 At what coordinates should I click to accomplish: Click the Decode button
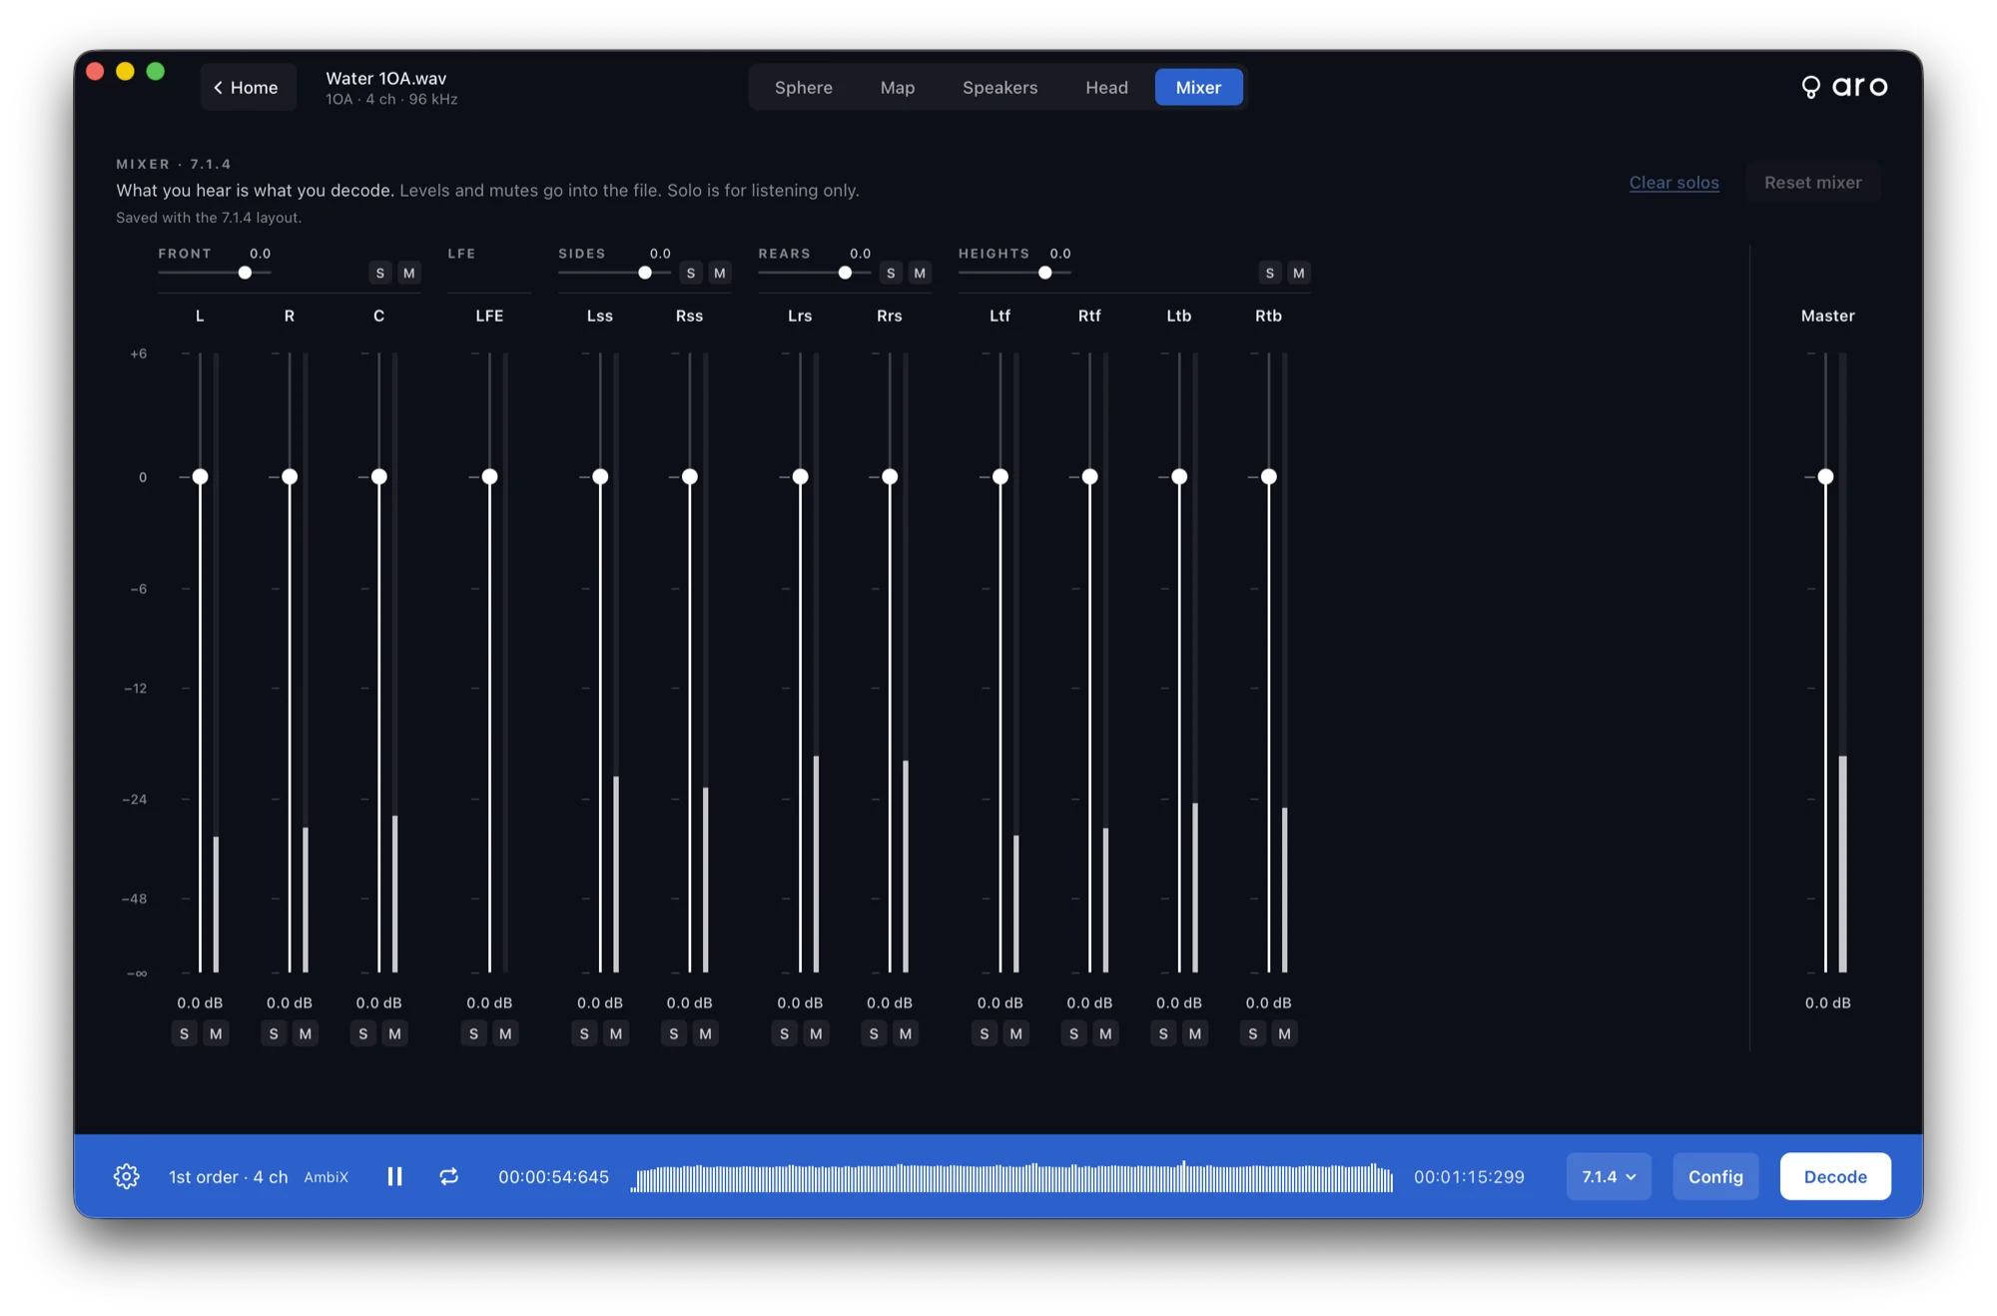1835,1176
